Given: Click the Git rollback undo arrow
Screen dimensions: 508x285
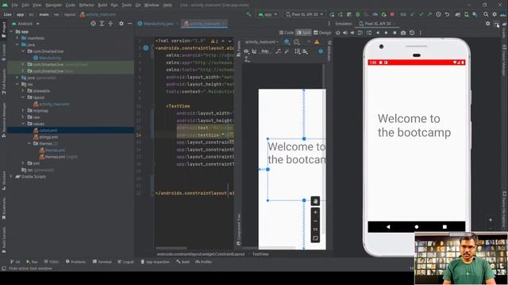Looking at the screenshot, I should (x=447, y=14).
